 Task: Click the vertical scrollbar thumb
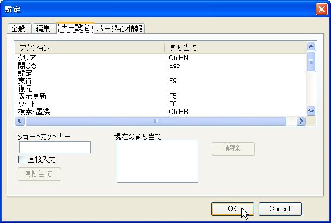311,62
